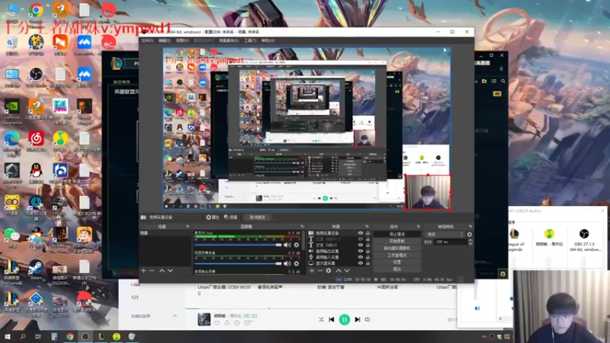Open the View menu in OBS
610x343 pixels.
click(182, 40)
